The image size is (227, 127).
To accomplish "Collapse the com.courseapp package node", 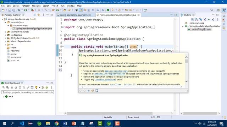I will 8,25.
